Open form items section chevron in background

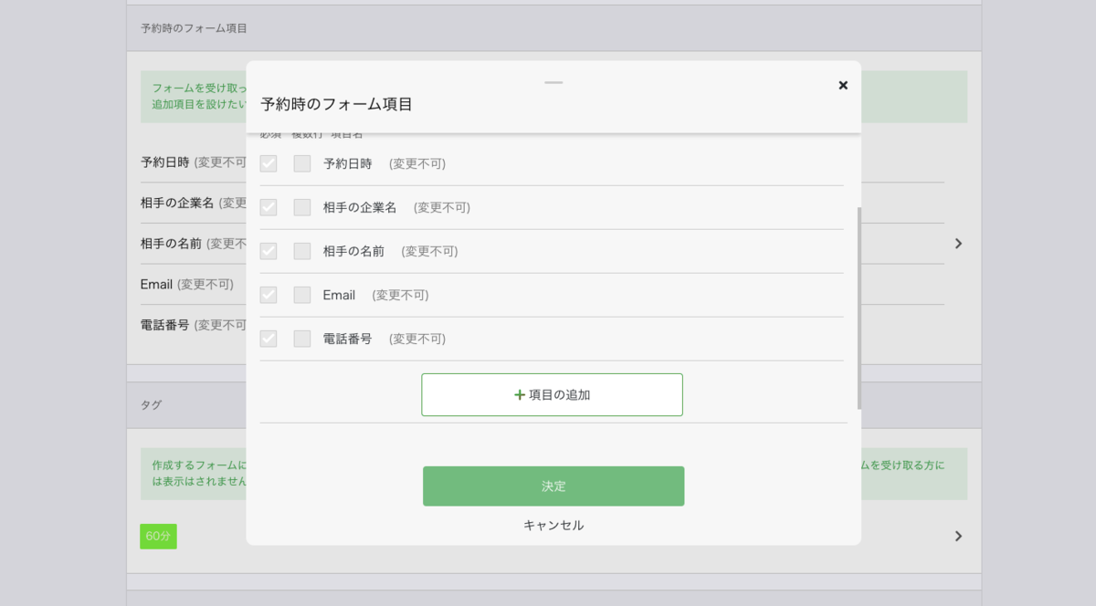click(x=958, y=244)
